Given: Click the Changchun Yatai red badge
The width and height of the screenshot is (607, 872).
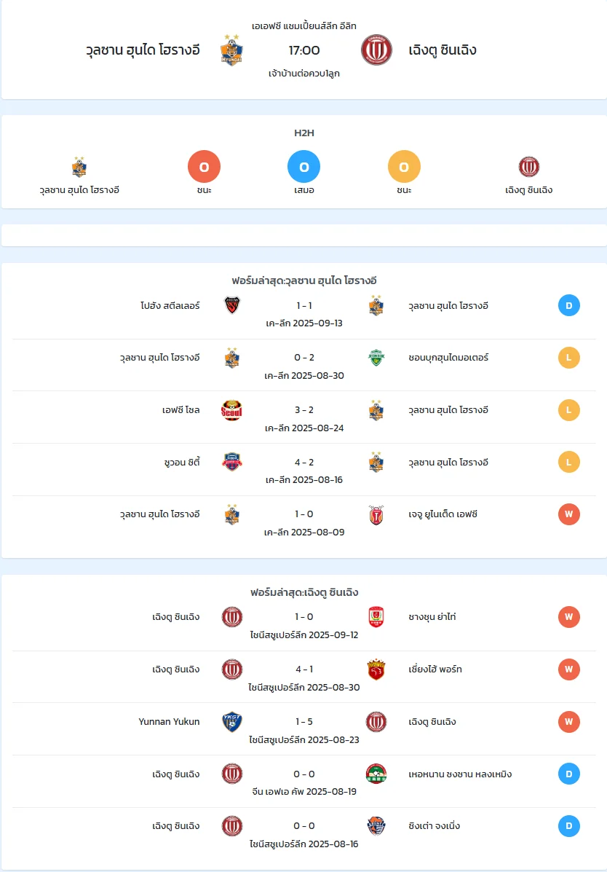Looking at the screenshot, I should 376,617.
